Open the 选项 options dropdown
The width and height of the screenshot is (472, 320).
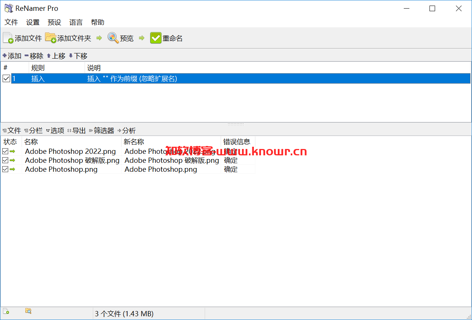coord(55,131)
